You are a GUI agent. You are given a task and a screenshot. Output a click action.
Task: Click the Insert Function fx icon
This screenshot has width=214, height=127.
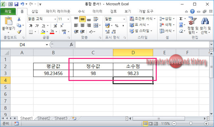click(x=71, y=44)
